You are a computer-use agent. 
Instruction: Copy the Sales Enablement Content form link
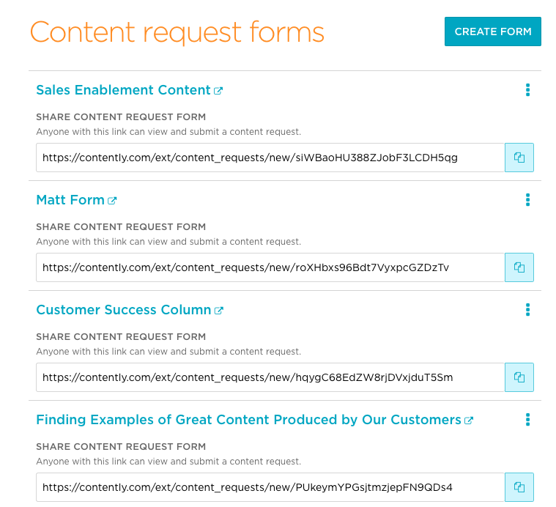(519, 158)
